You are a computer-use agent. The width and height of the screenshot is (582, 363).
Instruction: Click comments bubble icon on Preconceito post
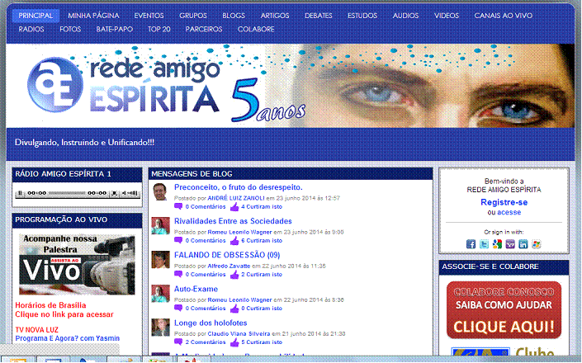tap(178, 206)
